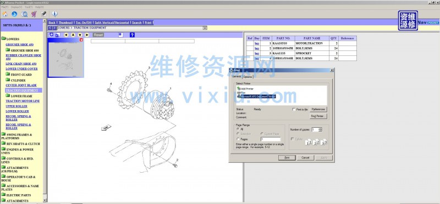
Task: Open the LOWERS > TRACTION EQUIPMENT dropdown
Action: coord(205,28)
